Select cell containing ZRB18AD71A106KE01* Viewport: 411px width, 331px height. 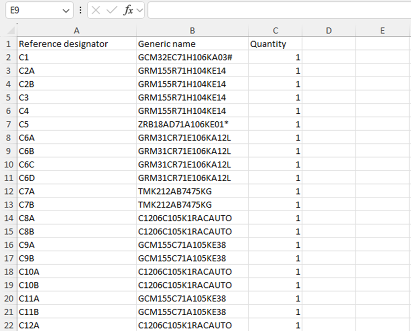192,124
